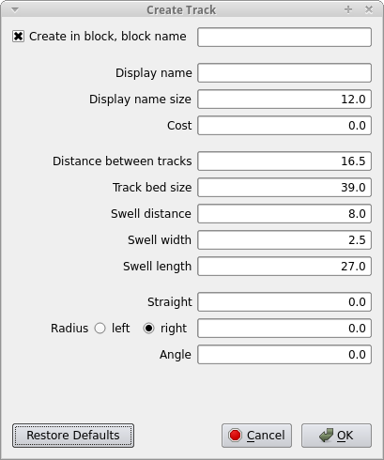Edit the Distance between tracks field
The image size is (384, 460).
pos(284,161)
